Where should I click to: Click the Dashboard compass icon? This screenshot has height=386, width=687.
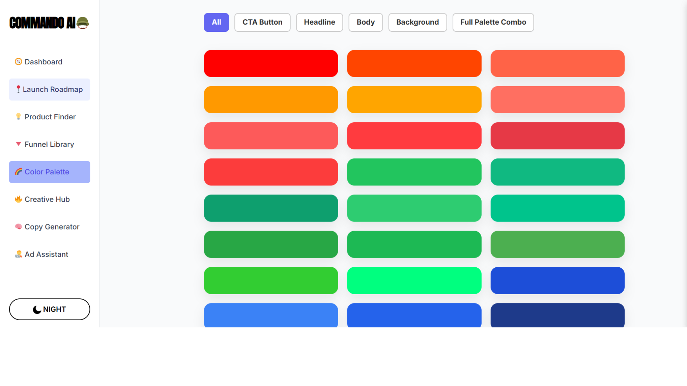(18, 62)
